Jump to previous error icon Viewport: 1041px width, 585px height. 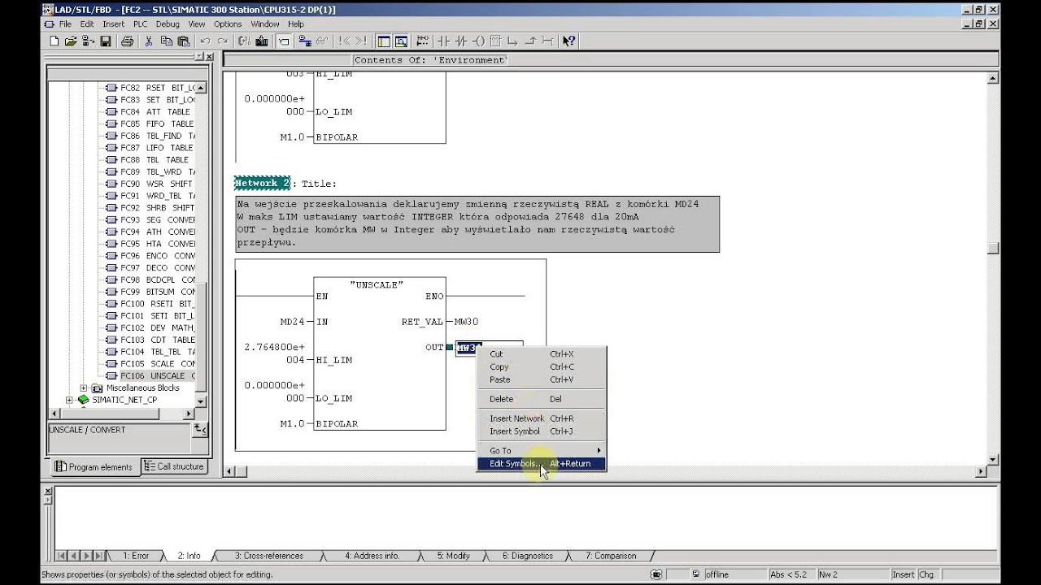pyautogui.click(x=345, y=41)
